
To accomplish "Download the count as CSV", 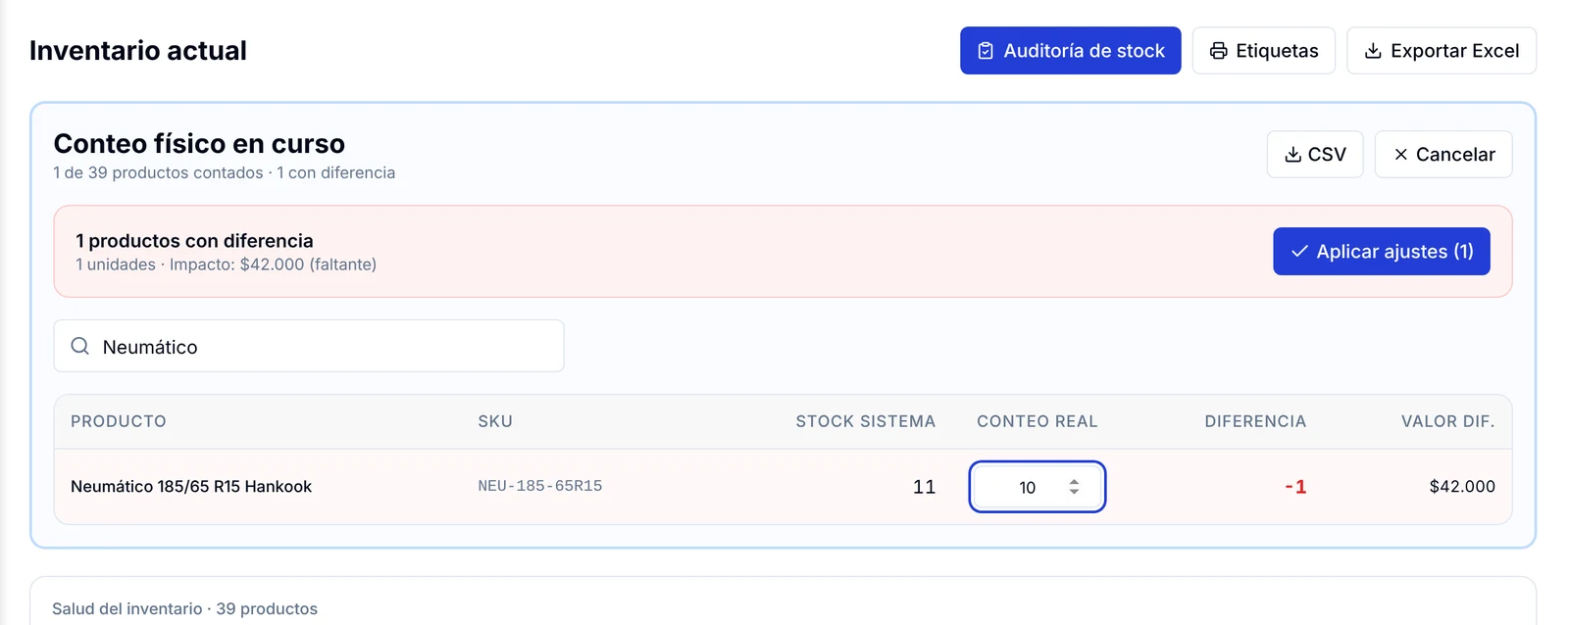I will coord(1314,154).
